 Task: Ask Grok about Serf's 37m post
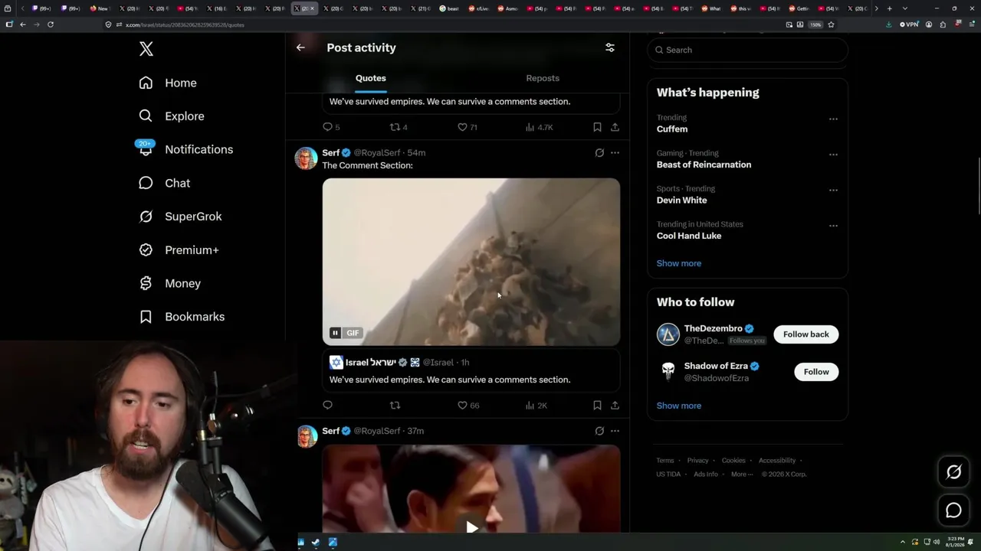tap(599, 431)
